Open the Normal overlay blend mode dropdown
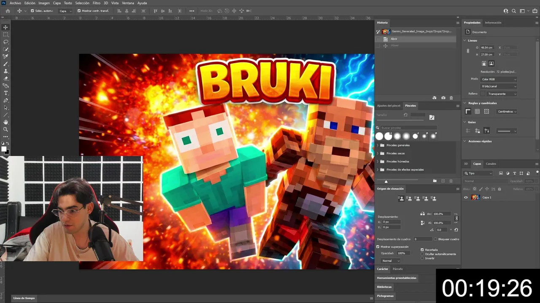 pos(391,261)
